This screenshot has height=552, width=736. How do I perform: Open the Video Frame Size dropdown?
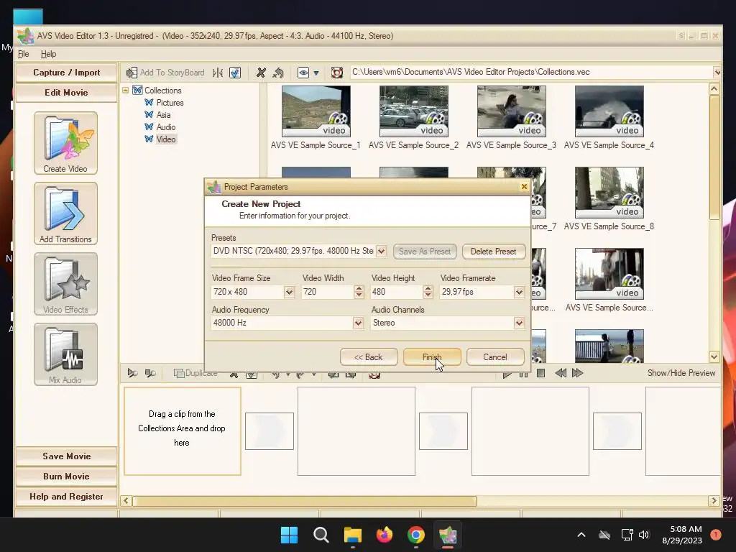click(289, 292)
